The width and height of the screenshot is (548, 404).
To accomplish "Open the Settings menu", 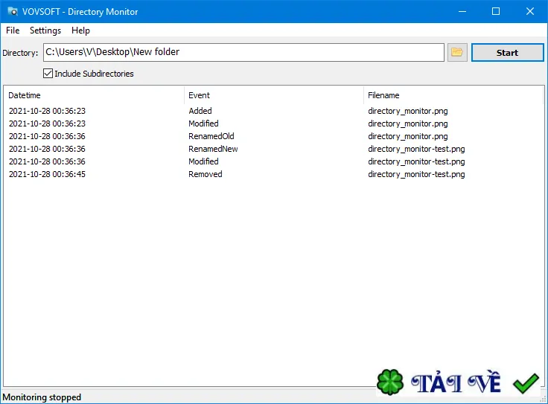I will click(45, 31).
